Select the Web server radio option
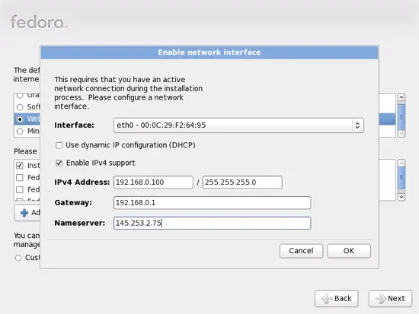The image size is (419, 314). point(20,119)
